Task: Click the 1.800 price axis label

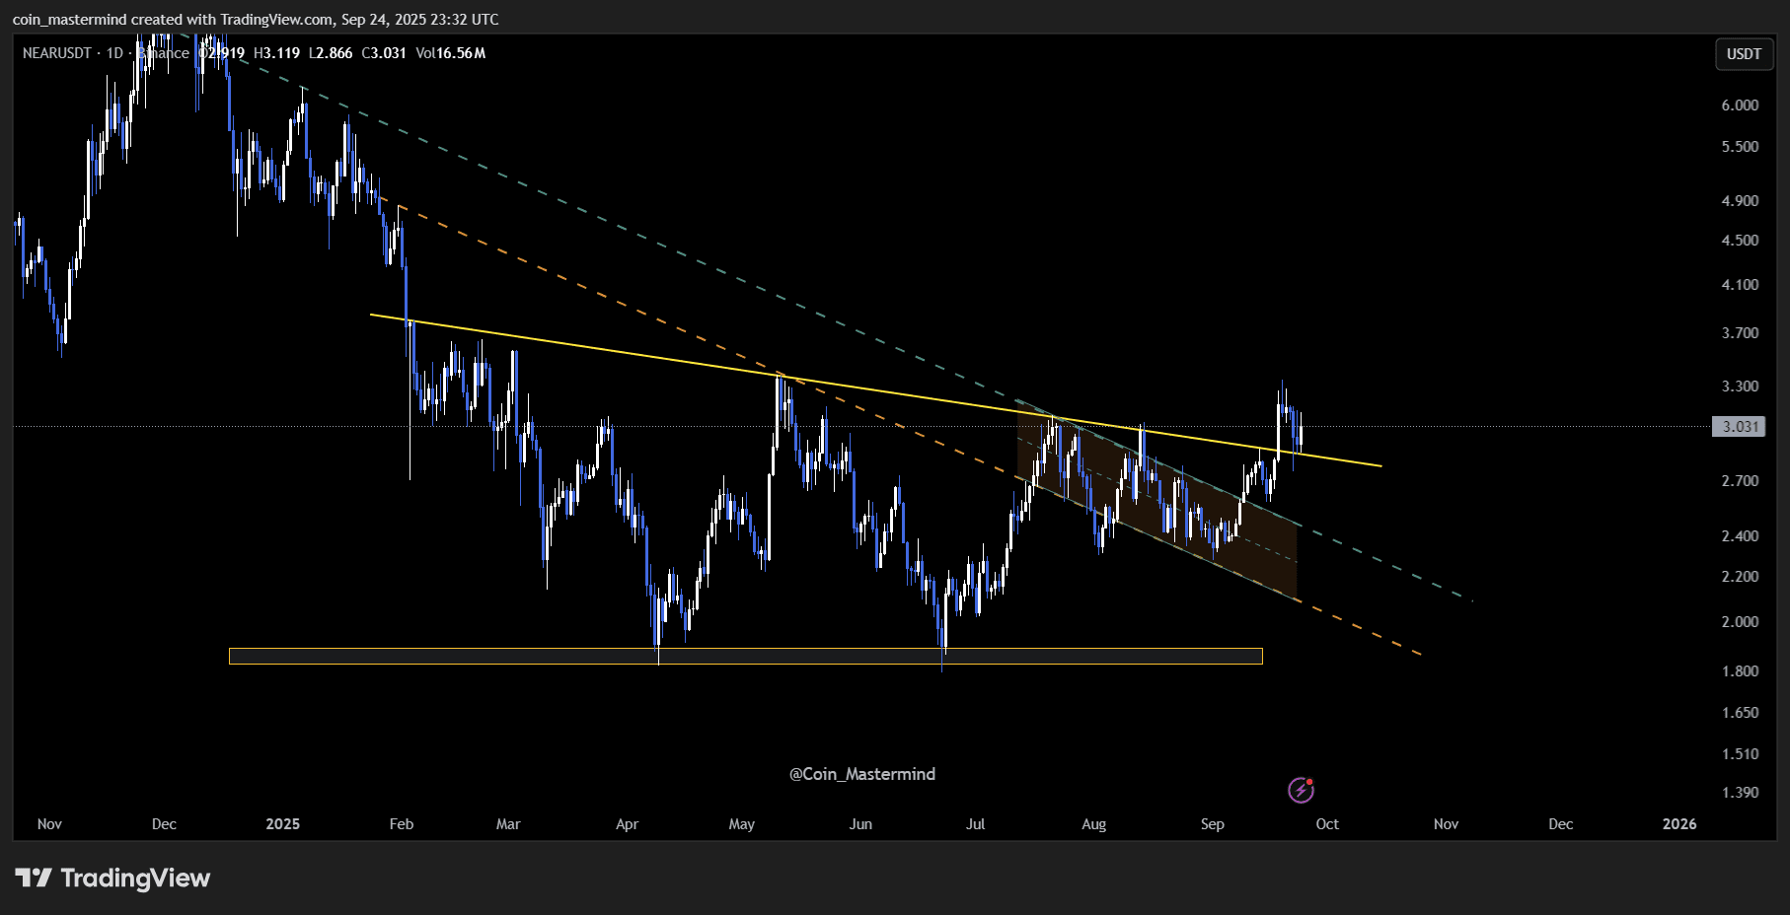Action: click(1740, 671)
